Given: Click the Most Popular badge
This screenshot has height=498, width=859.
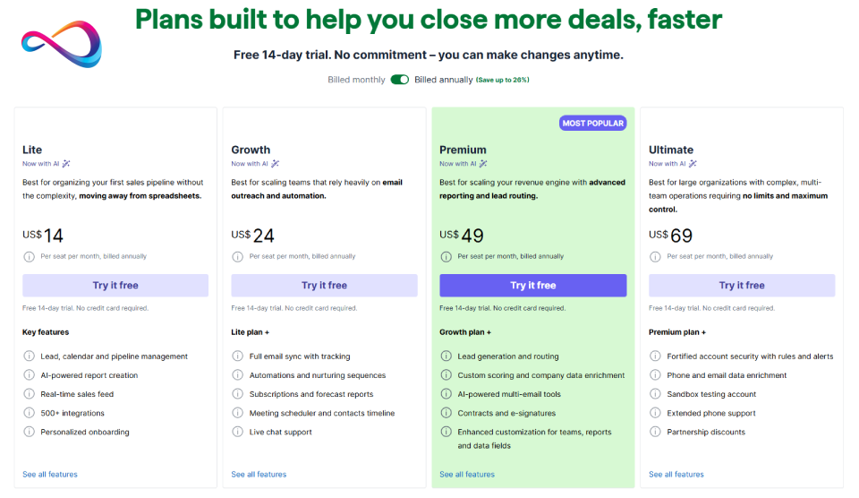Looking at the screenshot, I should pyautogui.click(x=593, y=124).
